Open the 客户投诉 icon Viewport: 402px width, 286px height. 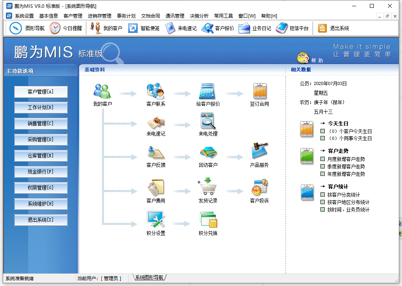[259, 188]
